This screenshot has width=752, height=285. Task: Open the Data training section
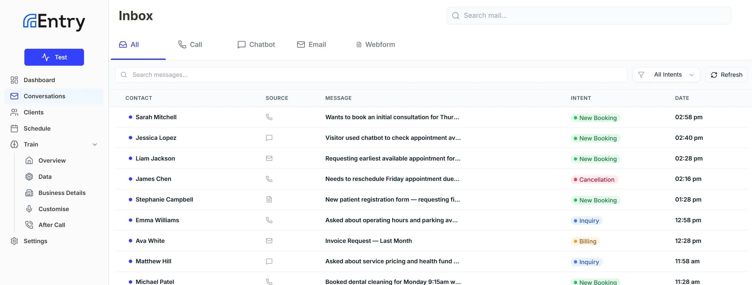tap(45, 176)
